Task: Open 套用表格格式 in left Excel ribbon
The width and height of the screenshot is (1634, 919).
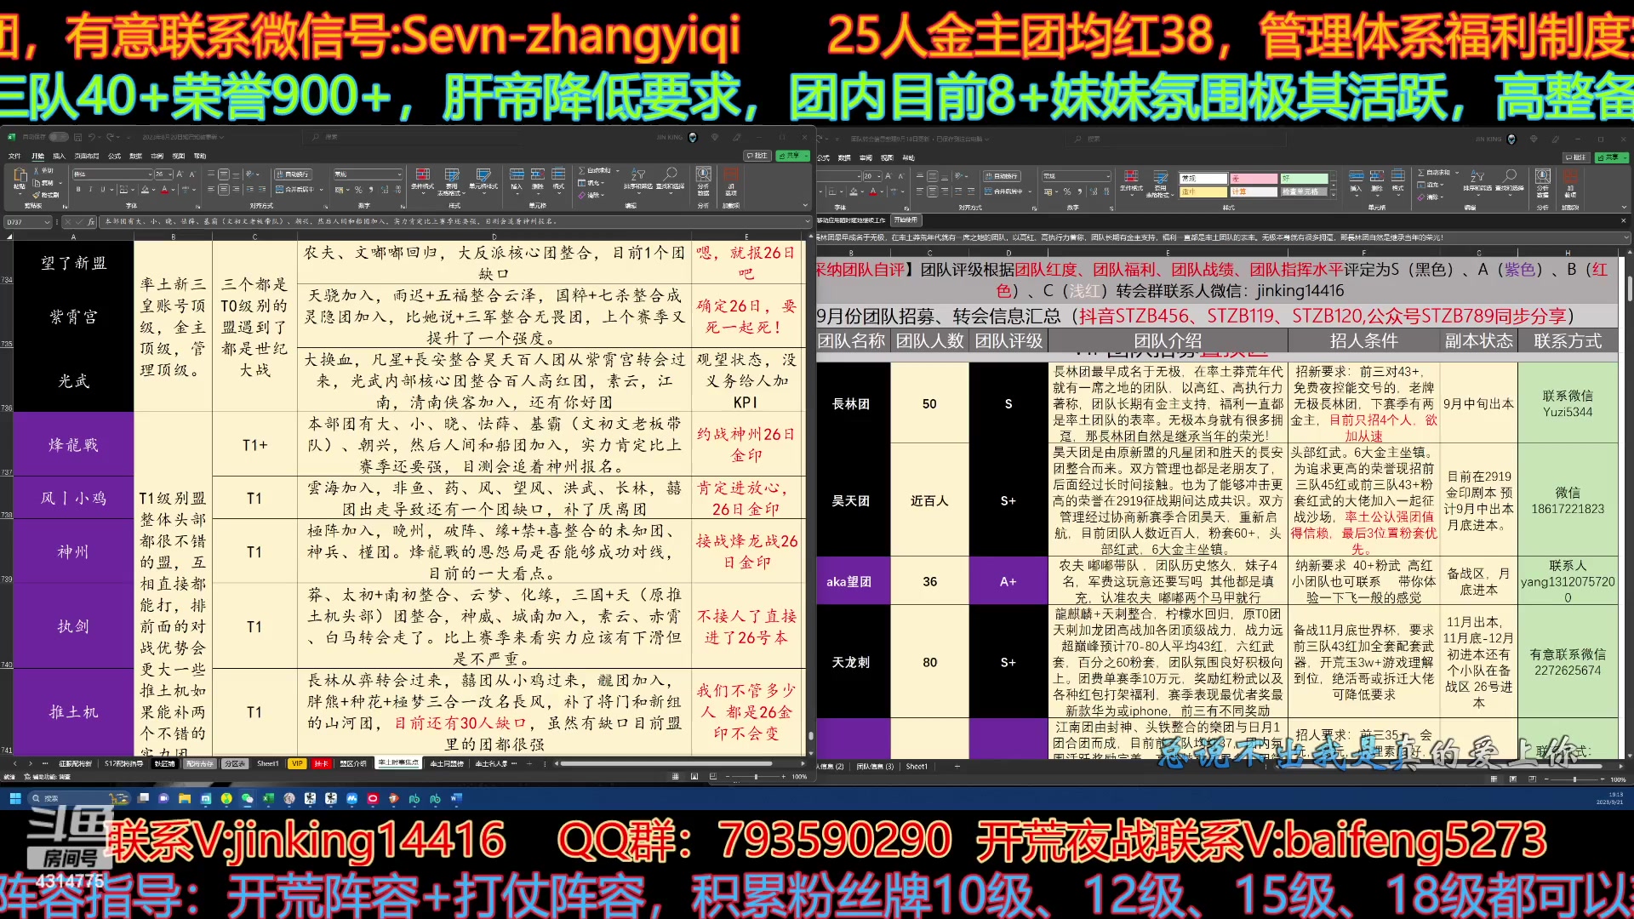Action: (451, 180)
